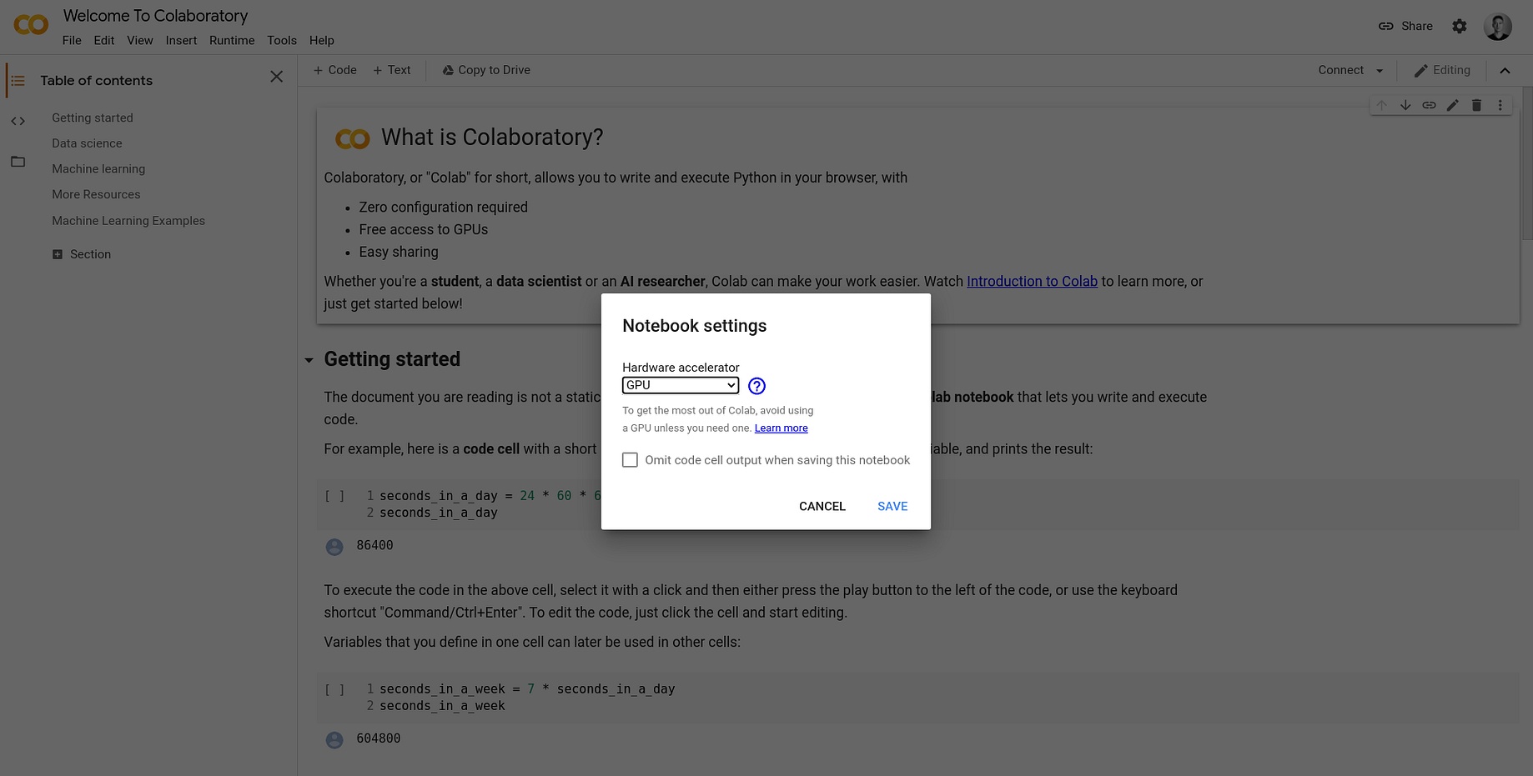This screenshot has height=776, width=1533.
Task: Open more cell actions menu
Action: click(1500, 105)
